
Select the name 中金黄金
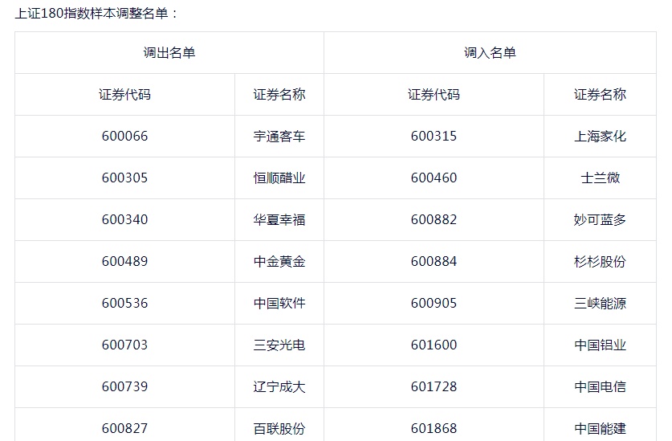tap(279, 261)
